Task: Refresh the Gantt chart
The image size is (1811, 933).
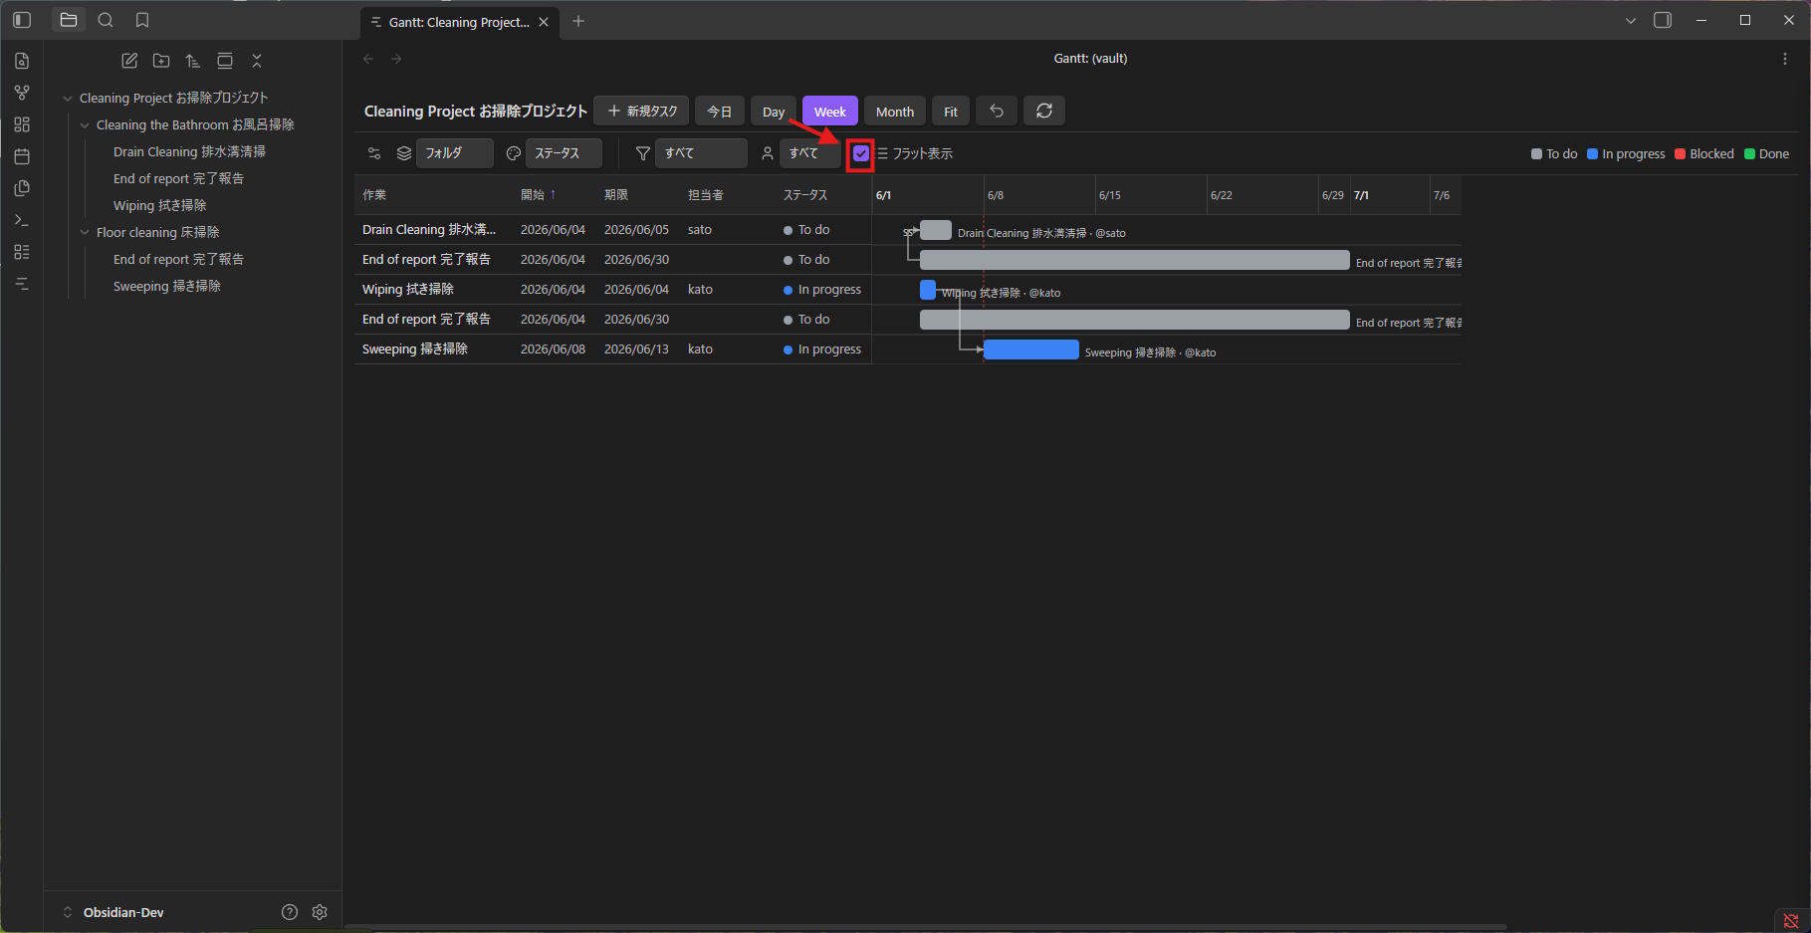Action: click(1044, 111)
